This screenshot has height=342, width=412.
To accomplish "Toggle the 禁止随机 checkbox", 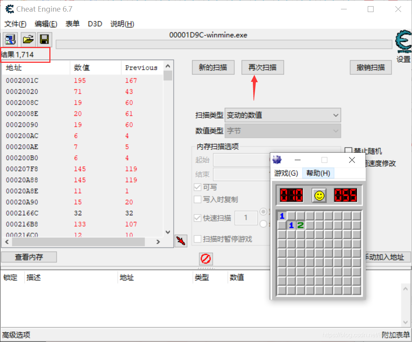I will click(x=348, y=151).
